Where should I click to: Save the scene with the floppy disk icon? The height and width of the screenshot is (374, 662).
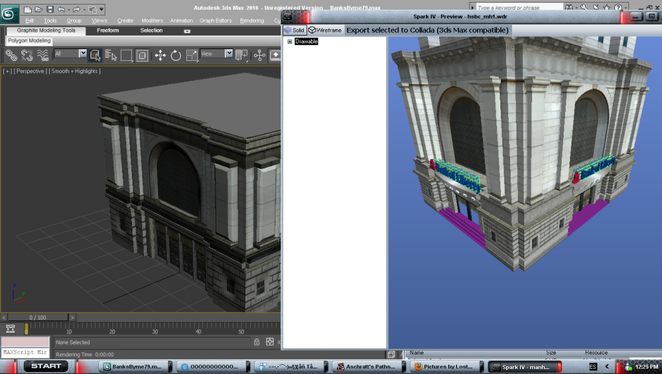[50, 9]
